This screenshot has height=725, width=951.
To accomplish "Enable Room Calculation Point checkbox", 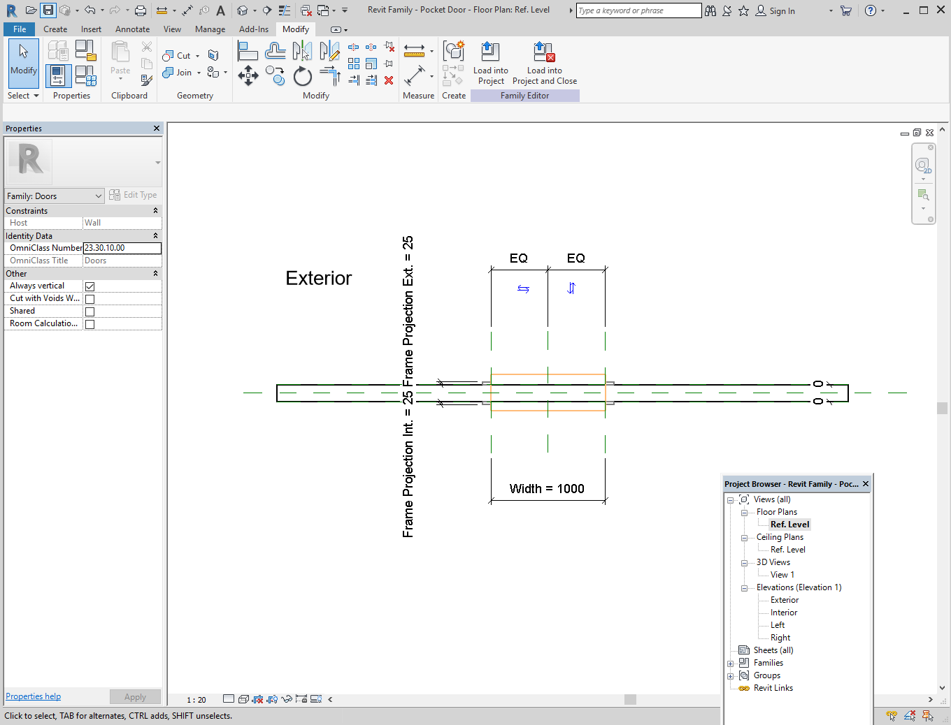I will pyautogui.click(x=90, y=324).
